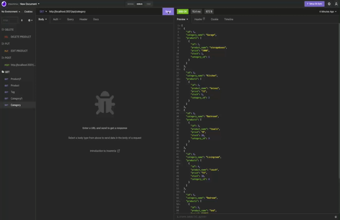Collapse JSON fold arrow at line 1

tap(180, 26)
